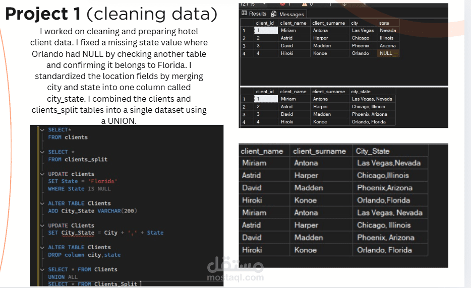
Task: Click the 'Project 1 (cleaning data)' title
Action: click(x=111, y=14)
